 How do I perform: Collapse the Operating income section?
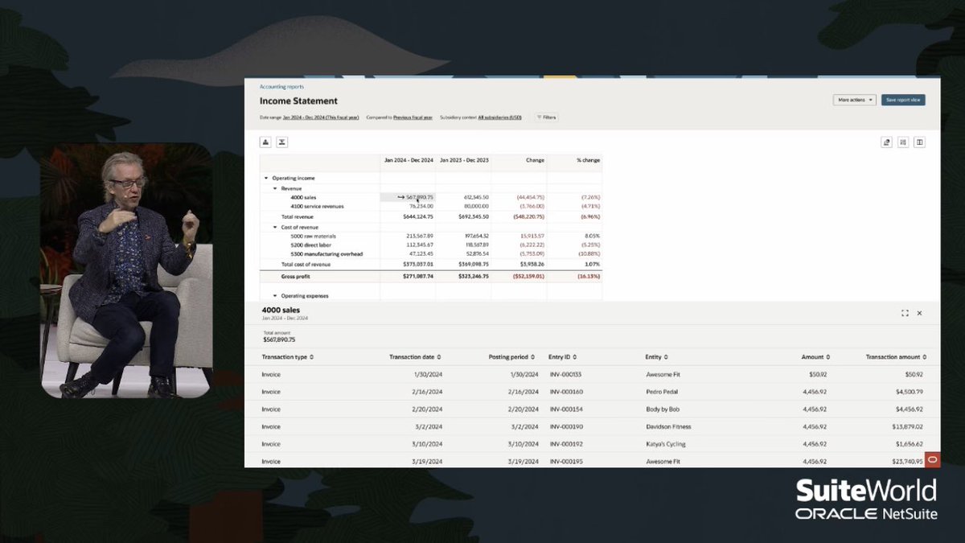(x=265, y=178)
